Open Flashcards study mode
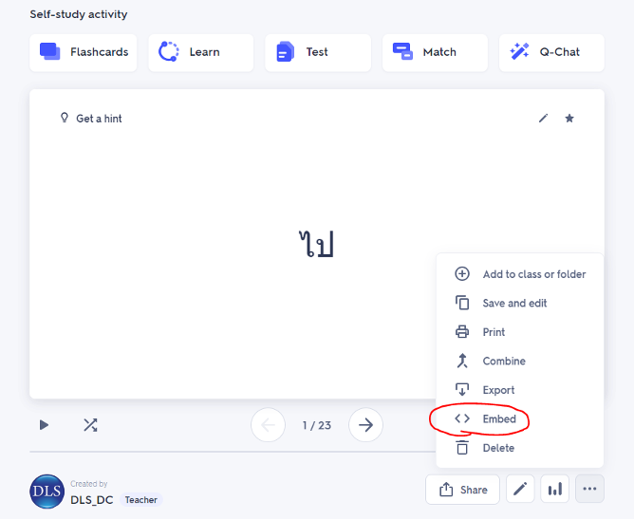 84,52
